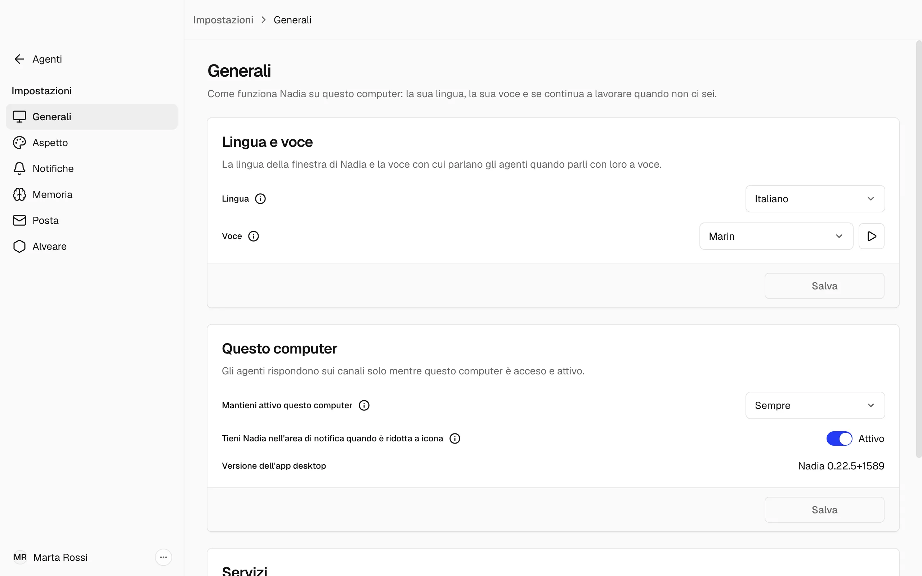The image size is (922, 576).
Task: Click the Versione dell'app desktop label
Action: (x=274, y=466)
